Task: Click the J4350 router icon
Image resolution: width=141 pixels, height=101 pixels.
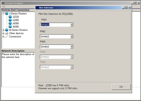Action: coord(10,23)
